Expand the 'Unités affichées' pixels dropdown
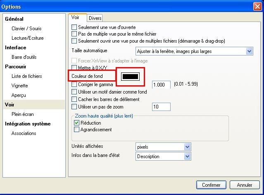264x195 pixels. pyautogui.click(x=187, y=147)
